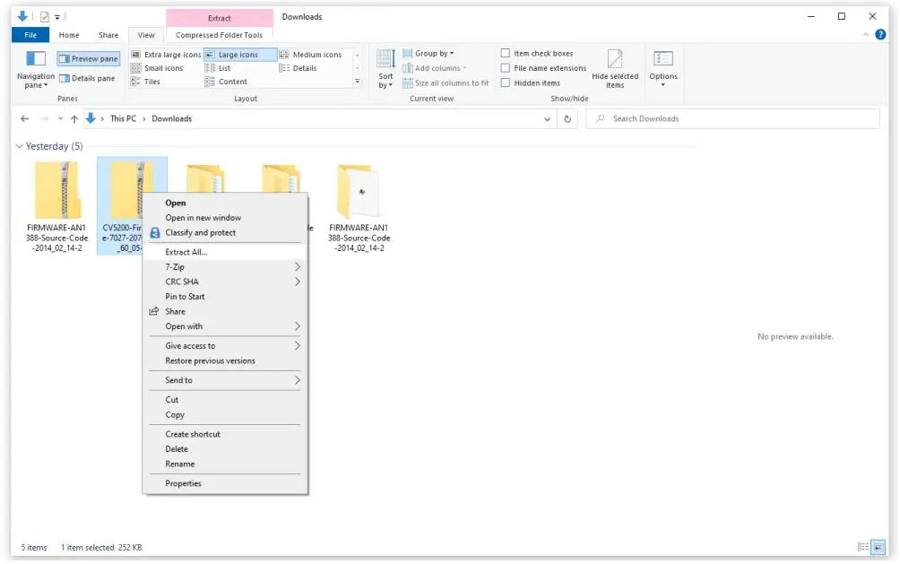Switch to the Home ribbon tab

coord(68,34)
